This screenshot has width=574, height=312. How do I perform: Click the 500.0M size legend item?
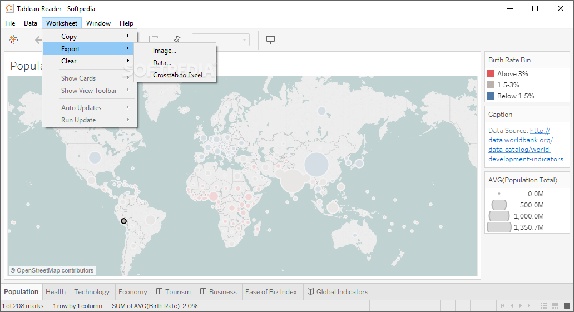[x=516, y=205]
